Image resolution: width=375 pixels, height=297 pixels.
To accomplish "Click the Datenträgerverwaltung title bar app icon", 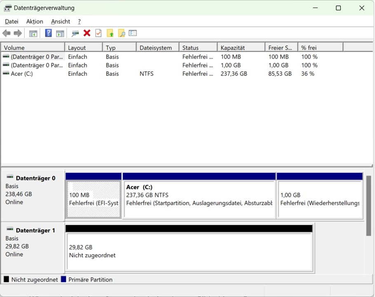I will 7,8.
